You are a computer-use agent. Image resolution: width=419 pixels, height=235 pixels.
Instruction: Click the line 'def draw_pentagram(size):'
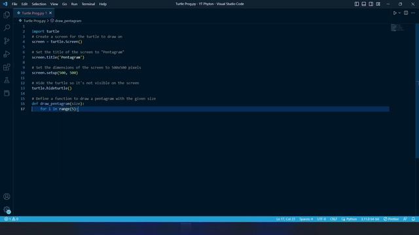58,104
